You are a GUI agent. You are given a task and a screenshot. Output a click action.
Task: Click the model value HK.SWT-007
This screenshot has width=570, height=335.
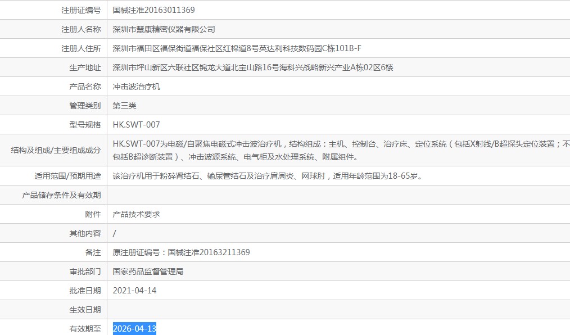point(137,125)
